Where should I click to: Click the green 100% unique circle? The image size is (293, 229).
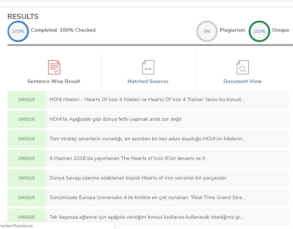(x=259, y=31)
